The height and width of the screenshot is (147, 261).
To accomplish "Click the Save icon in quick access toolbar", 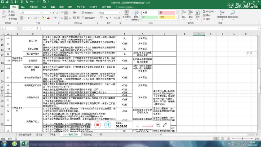I will [x=2, y=2].
